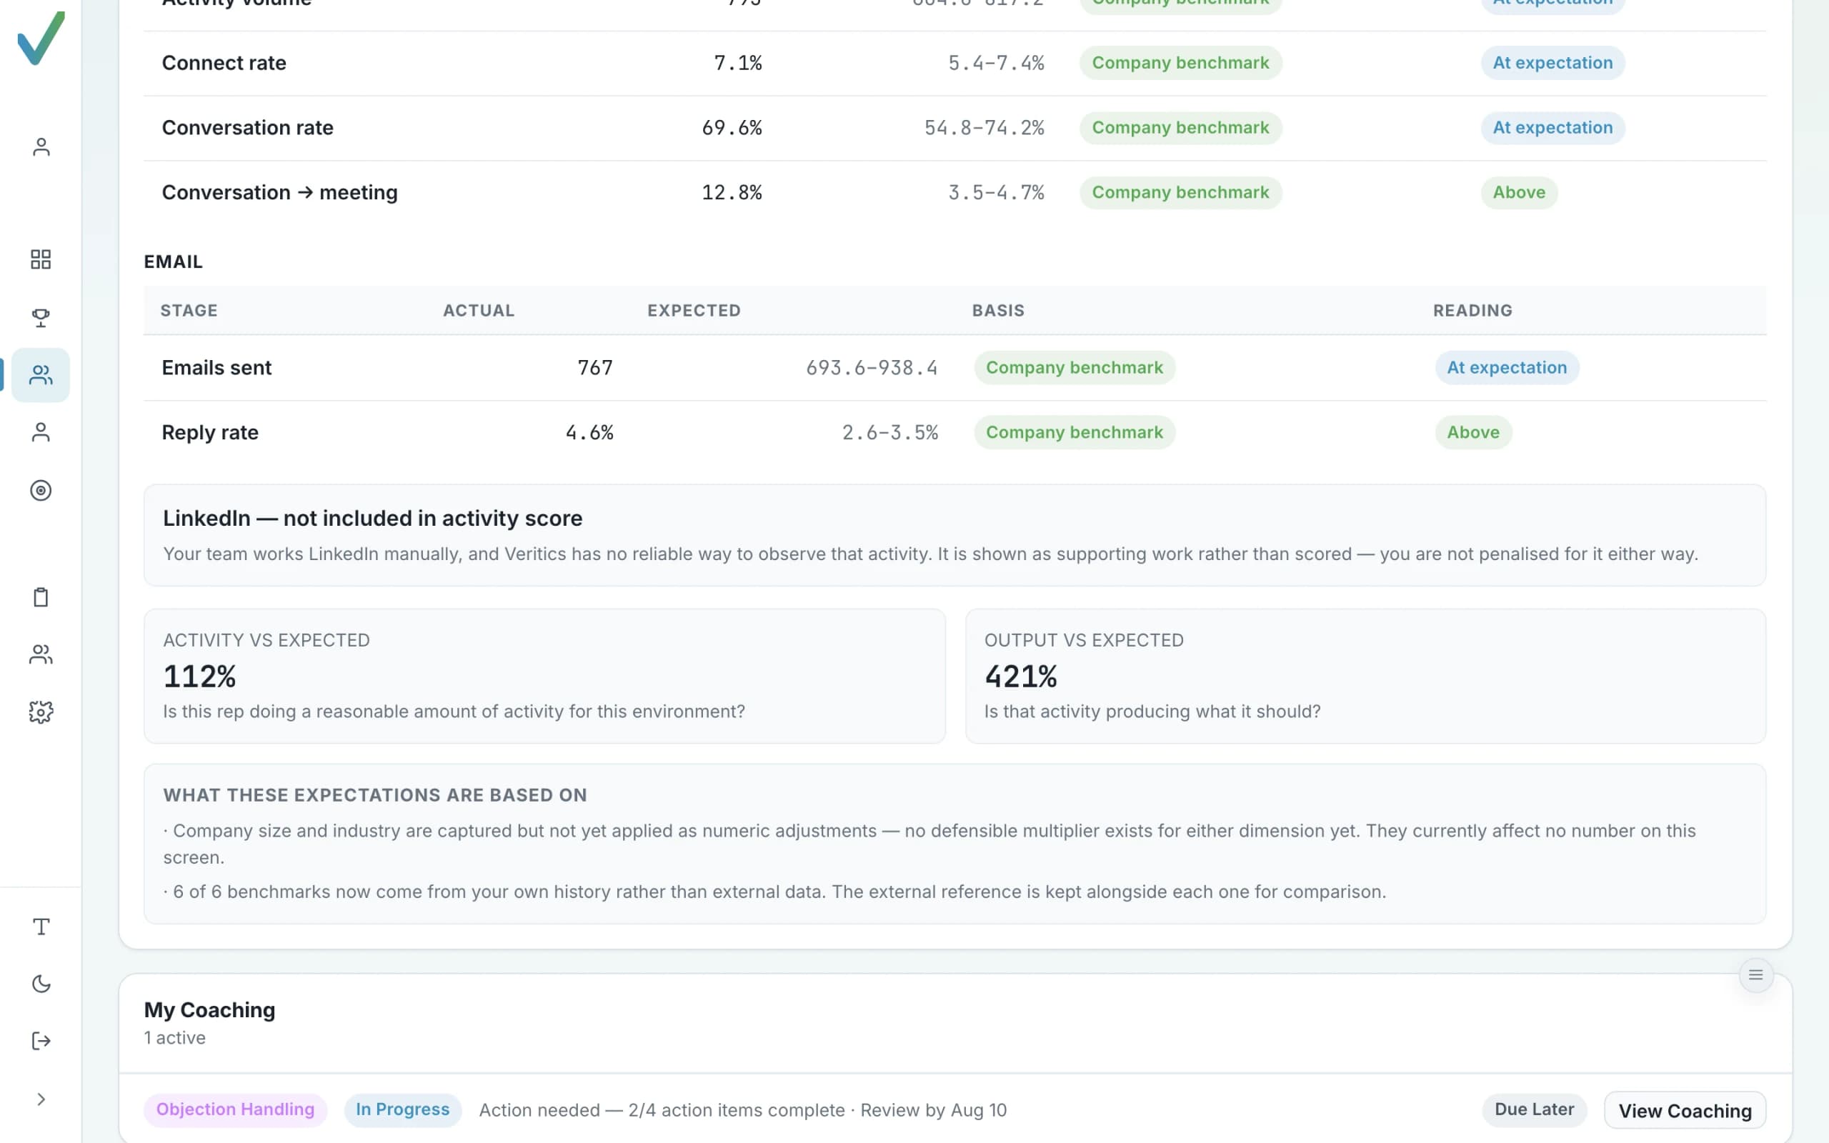Viewport: 1829px width, 1143px height.
Task: Click the View Coaching button
Action: [1685, 1110]
